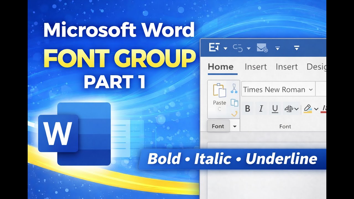Click the large Word logo icon

pos(74,134)
